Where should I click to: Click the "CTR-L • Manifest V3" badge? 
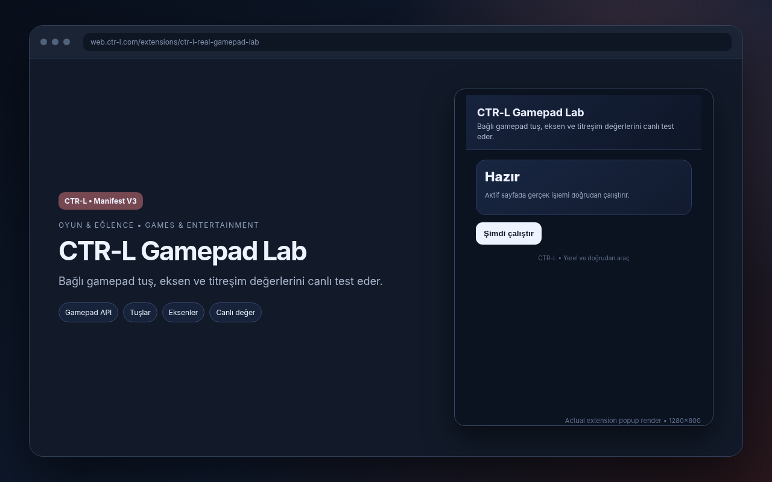pos(101,201)
